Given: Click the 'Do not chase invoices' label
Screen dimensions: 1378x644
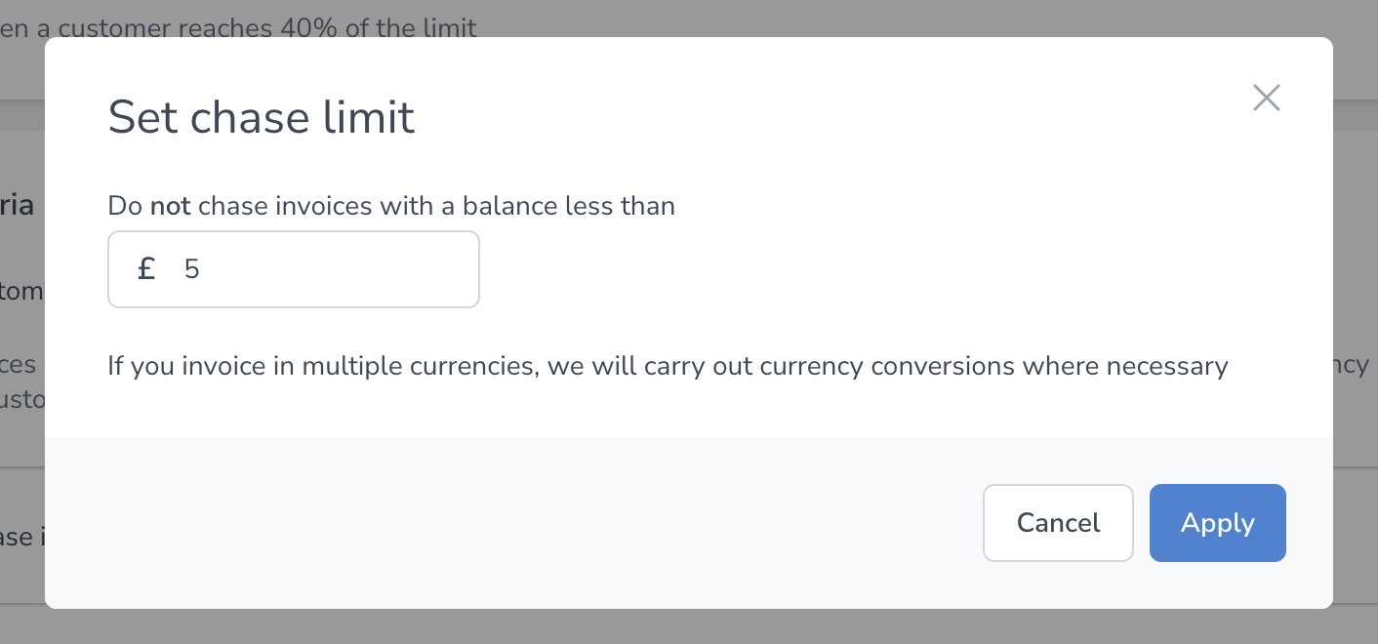Looking at the screenshot, I should [391, 206].
